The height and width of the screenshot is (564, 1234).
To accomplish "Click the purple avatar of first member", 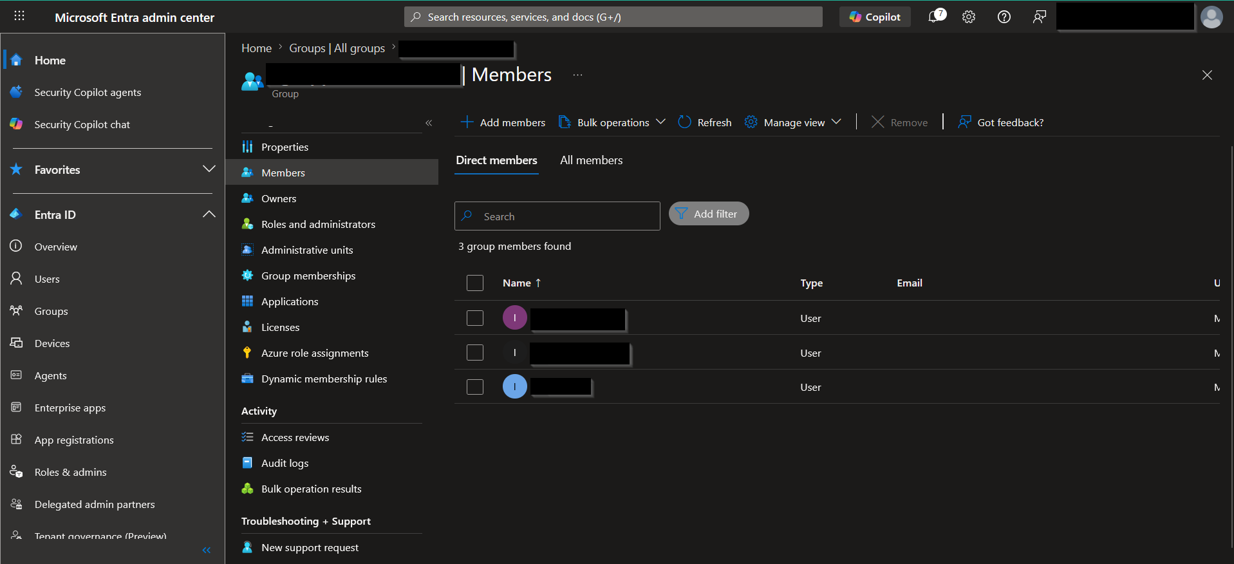I will [515, 318].
